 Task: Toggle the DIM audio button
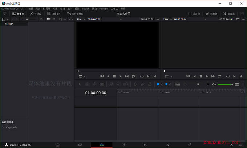tap(237, 84)
